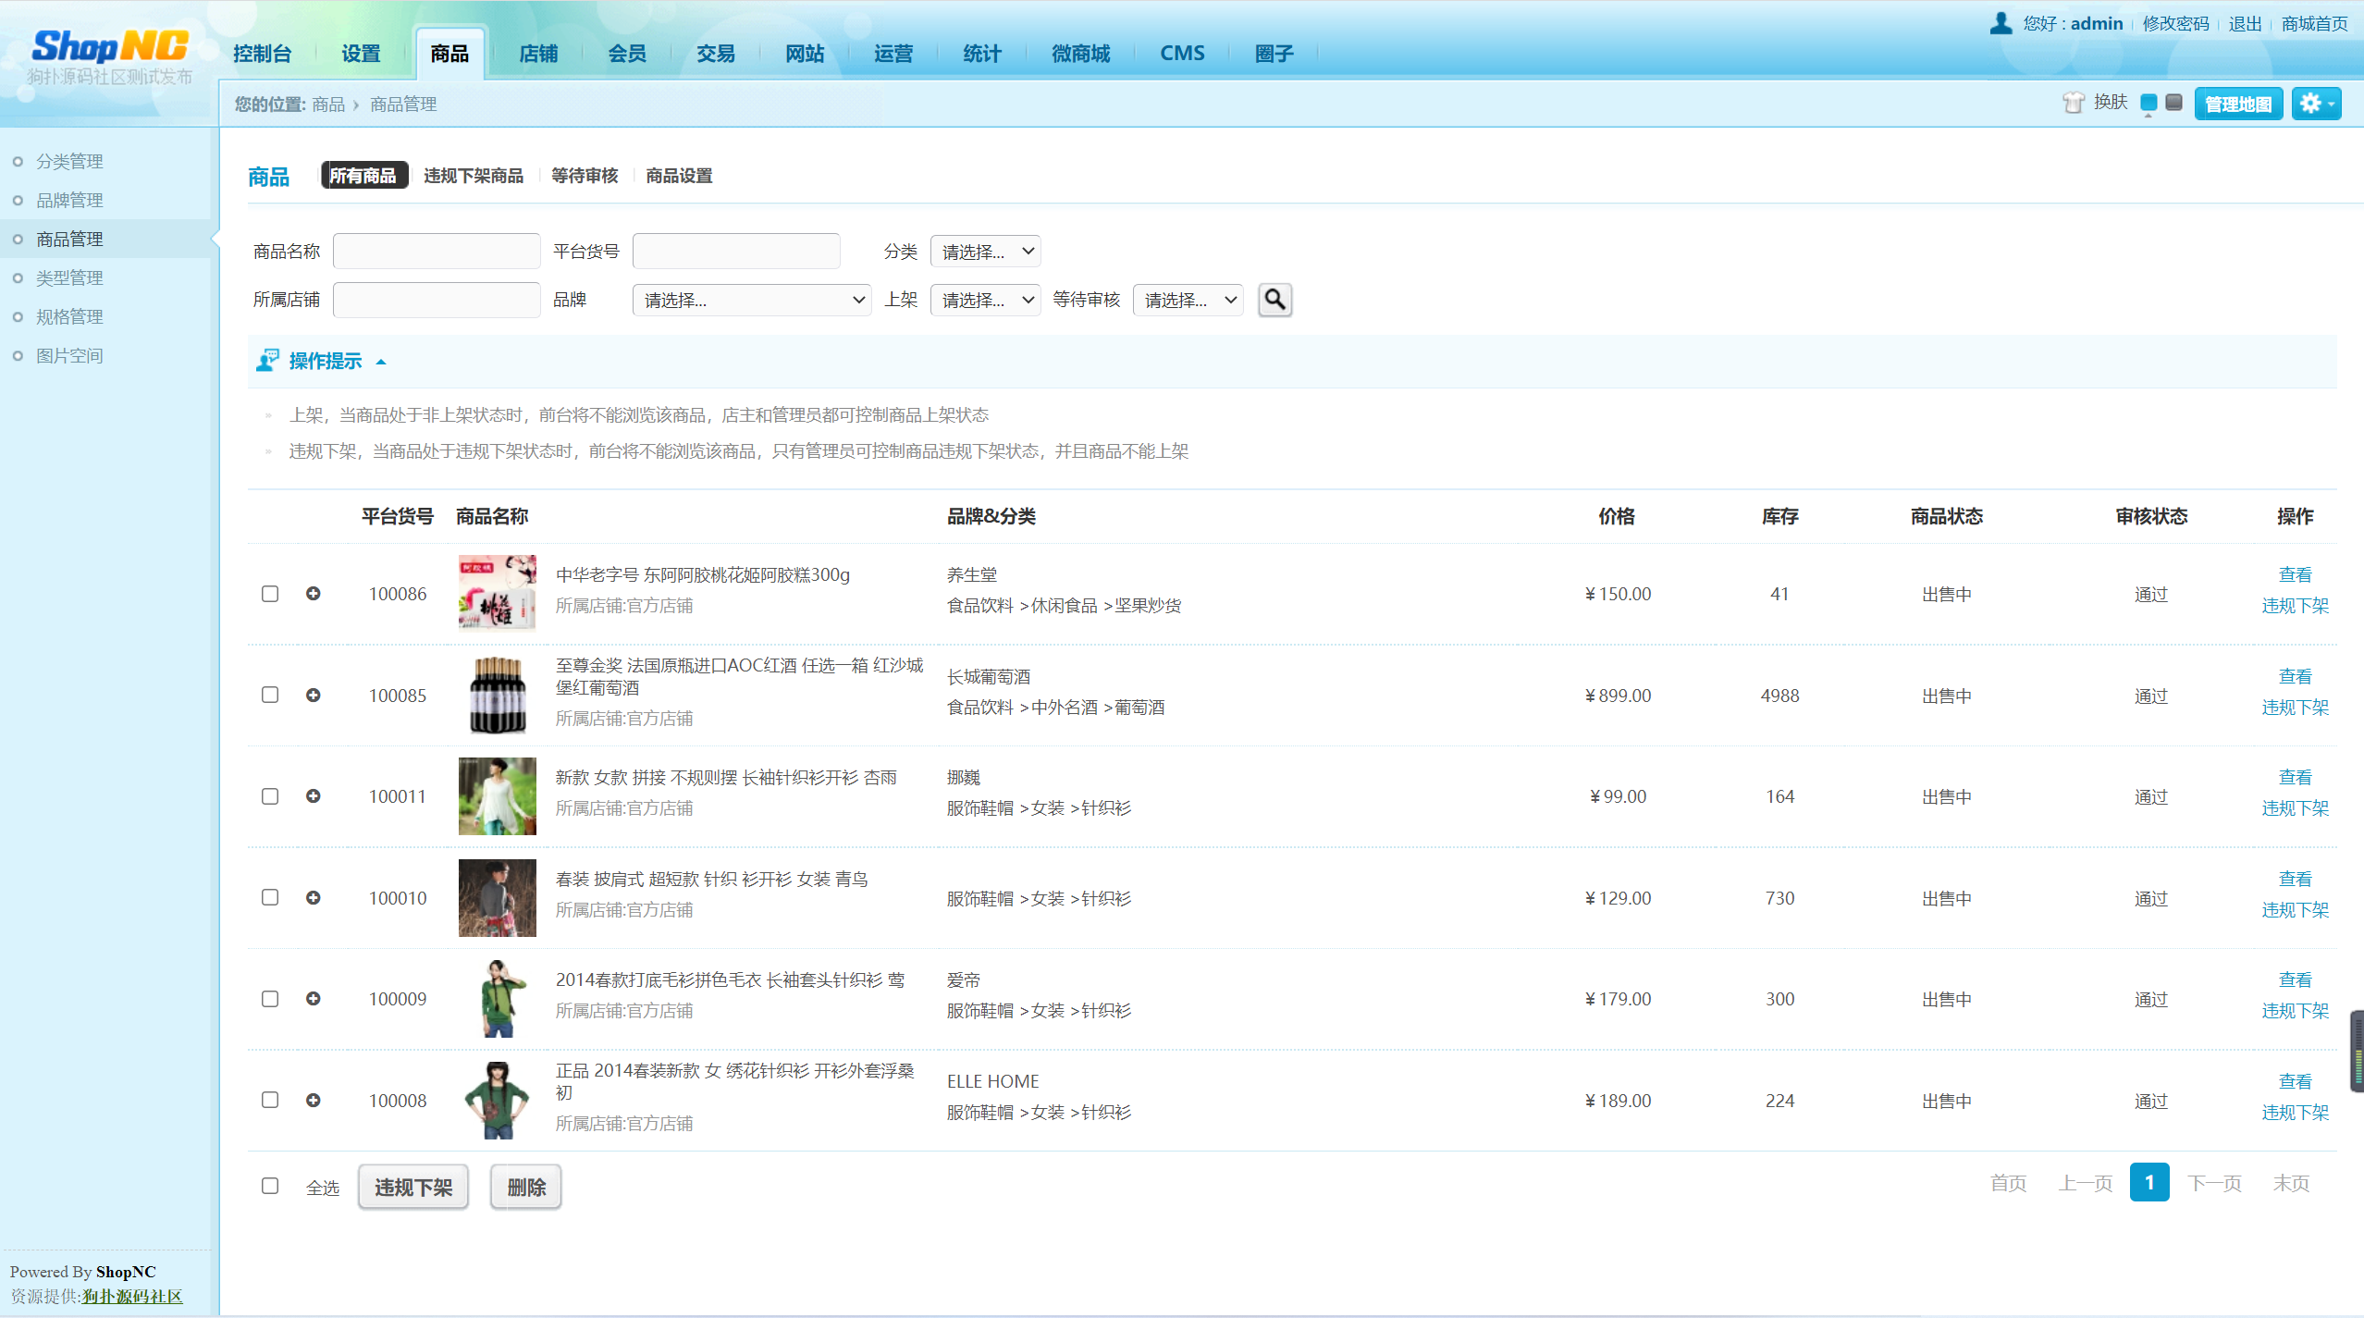2364x1318 pixels.
Task: Select the blue skin color swatch
Action: pyautogui.click(x=2149, y=103)
